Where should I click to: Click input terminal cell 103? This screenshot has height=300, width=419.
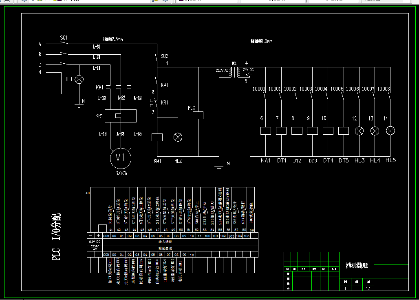tap(231, 236)
